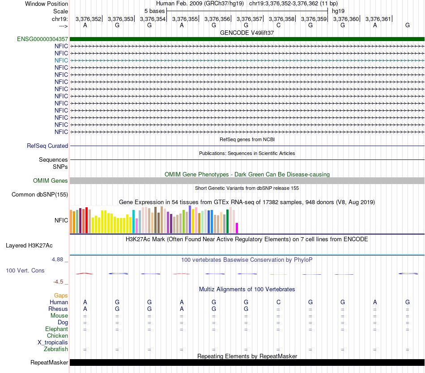Viewport: 425px width, 373px height.
Task: Click the Layered H3K27Ac track label
Action: point(29,246)
